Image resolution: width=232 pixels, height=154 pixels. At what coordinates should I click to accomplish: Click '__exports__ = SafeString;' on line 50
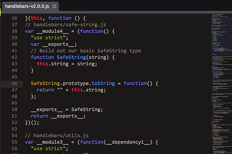67,110
